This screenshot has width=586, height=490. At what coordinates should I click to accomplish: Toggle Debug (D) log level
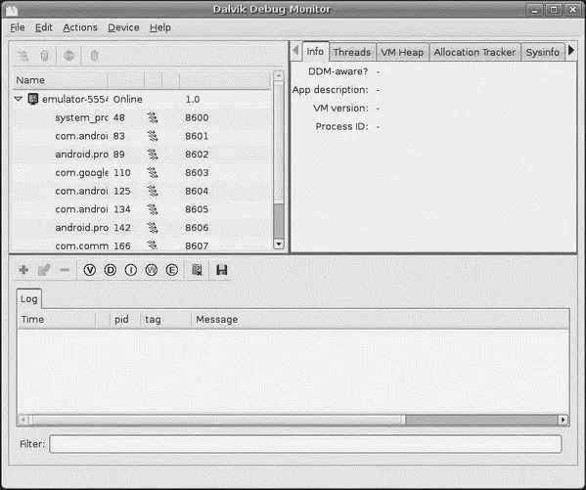[111, 270]
